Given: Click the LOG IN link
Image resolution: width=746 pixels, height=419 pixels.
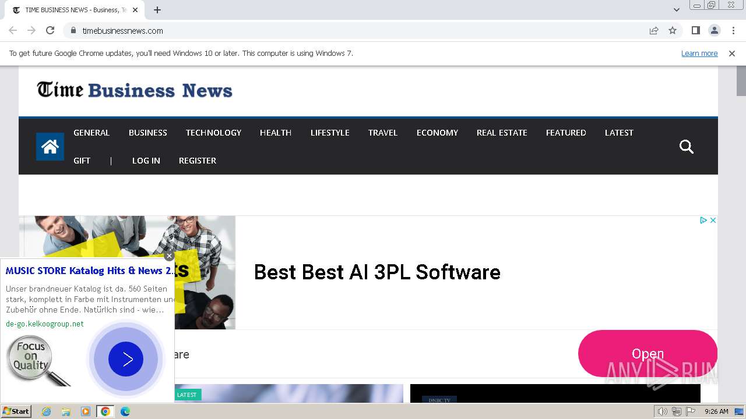Looking at the screenshot, I should point(146,161).
